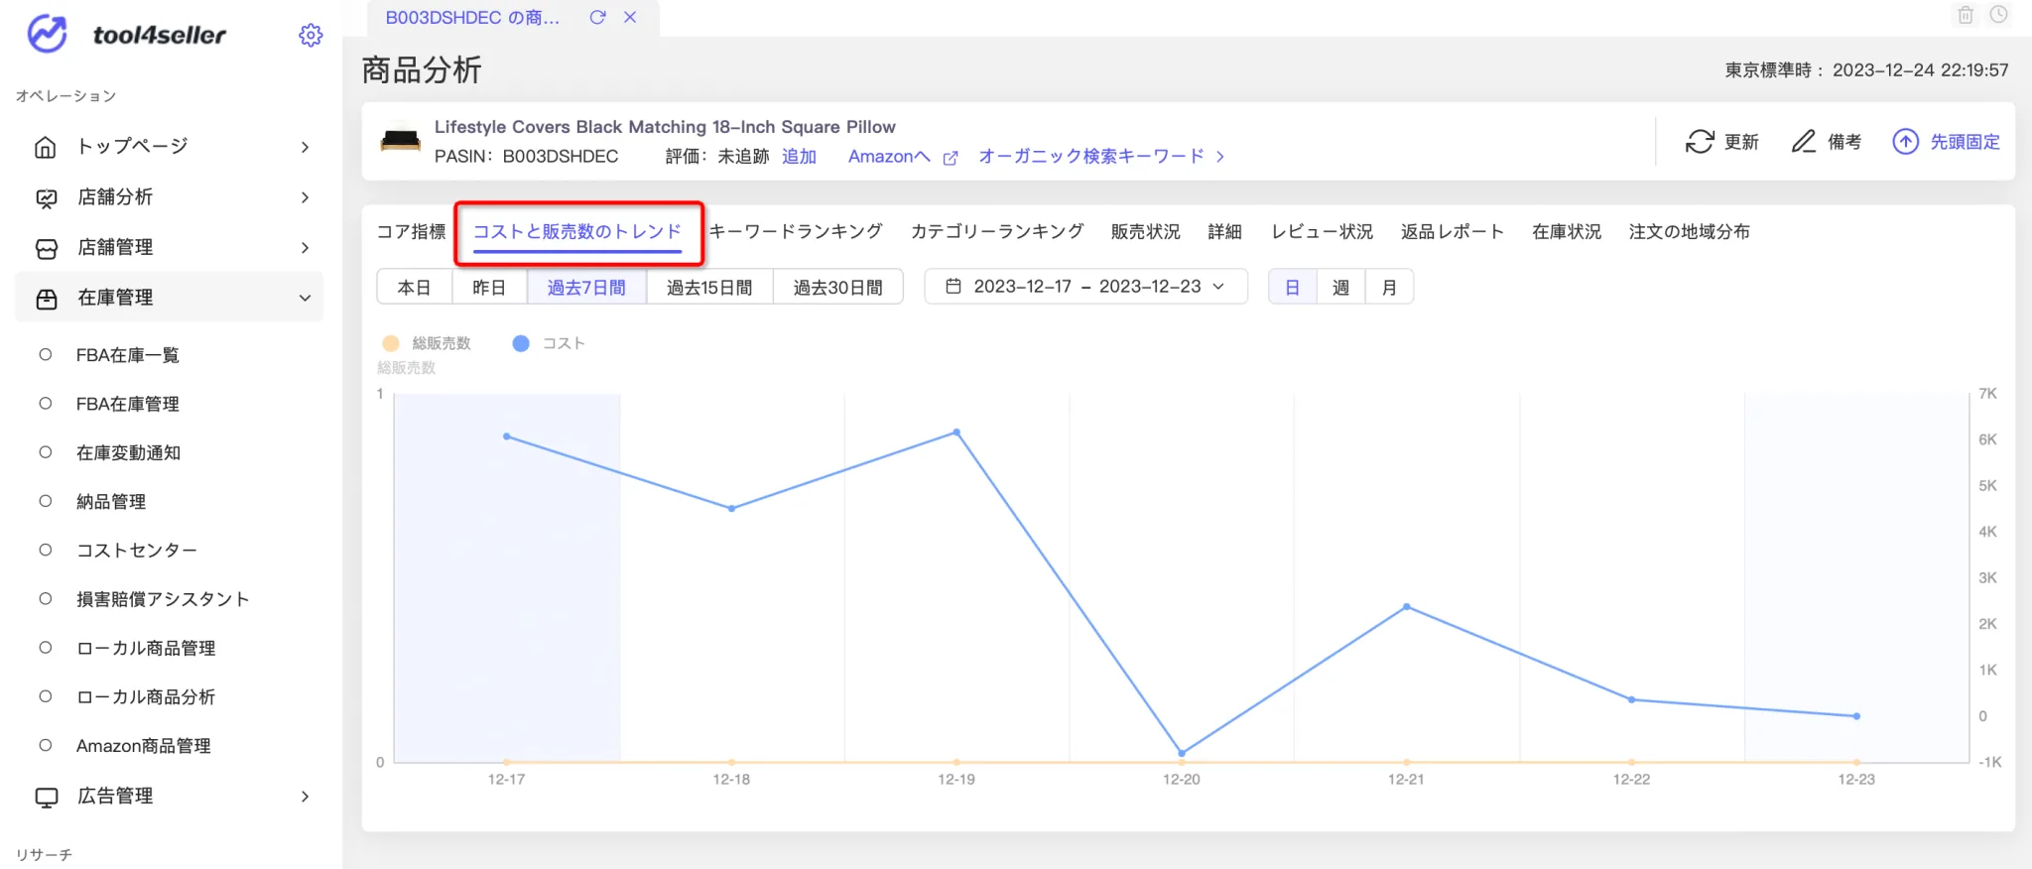The width and height of the screenshot is (2032, 869).
Task: Close the B003DSHDEC product tab
Action: [x=630, y=17]
